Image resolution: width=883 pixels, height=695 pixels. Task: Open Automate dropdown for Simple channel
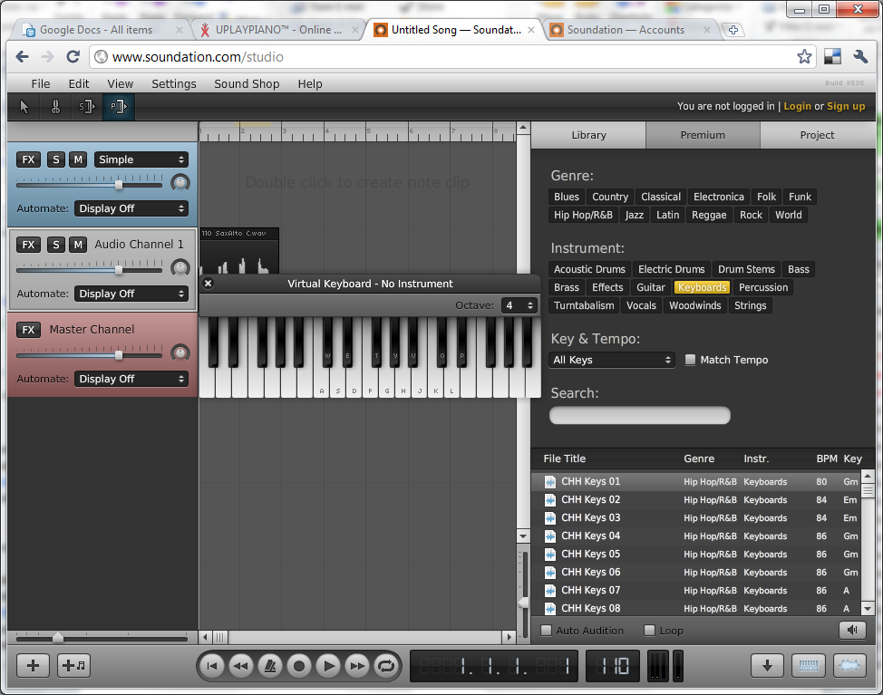click(131, 208)
